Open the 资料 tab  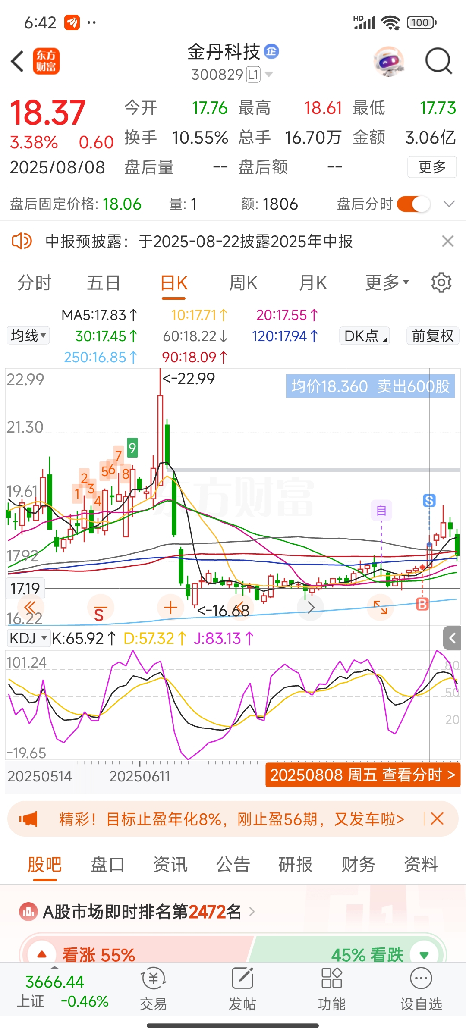pos(421,864)
